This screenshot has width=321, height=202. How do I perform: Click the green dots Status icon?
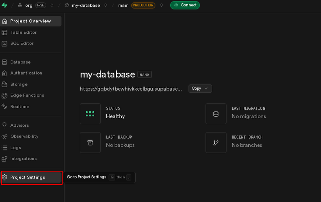coord(90,114)
